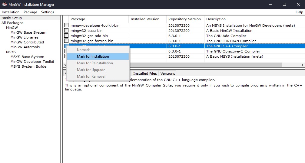Switch to the Installed Files tab
Screen dimensions: 305x163
point(145,73)
